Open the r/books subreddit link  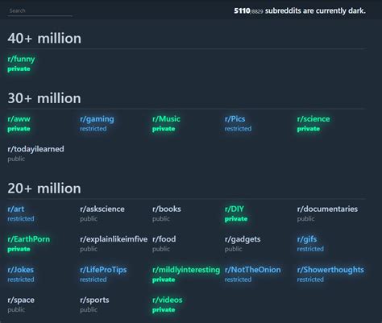pyautogui.click(x=167, y=209)
